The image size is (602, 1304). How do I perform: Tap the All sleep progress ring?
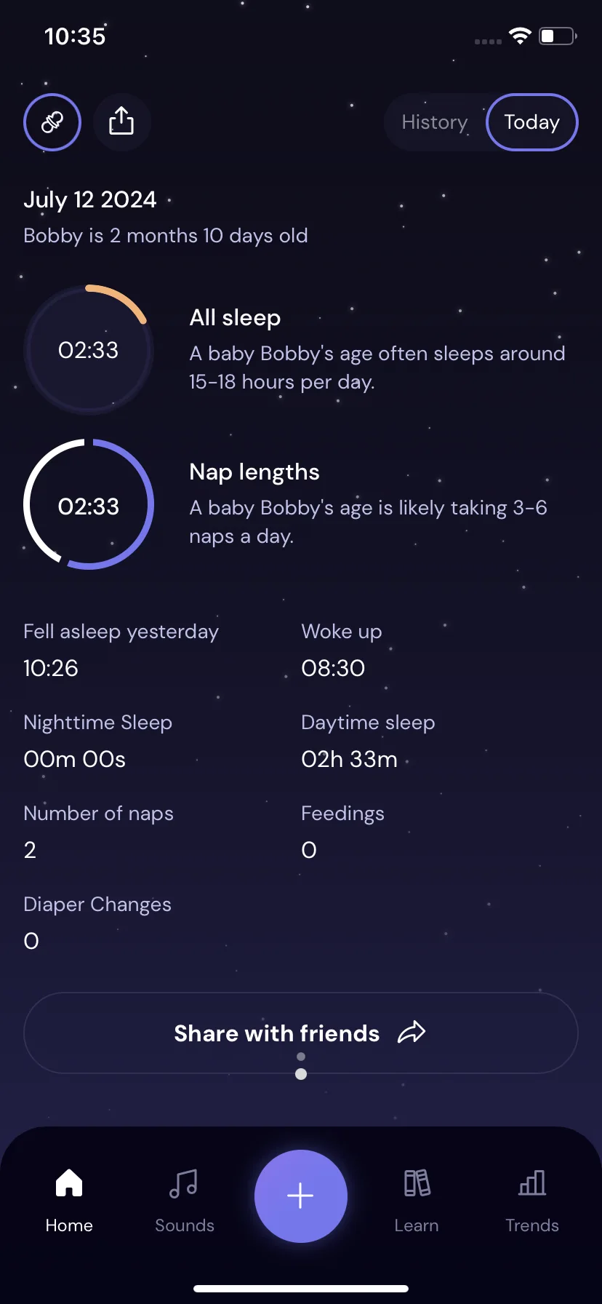[89, 350]
